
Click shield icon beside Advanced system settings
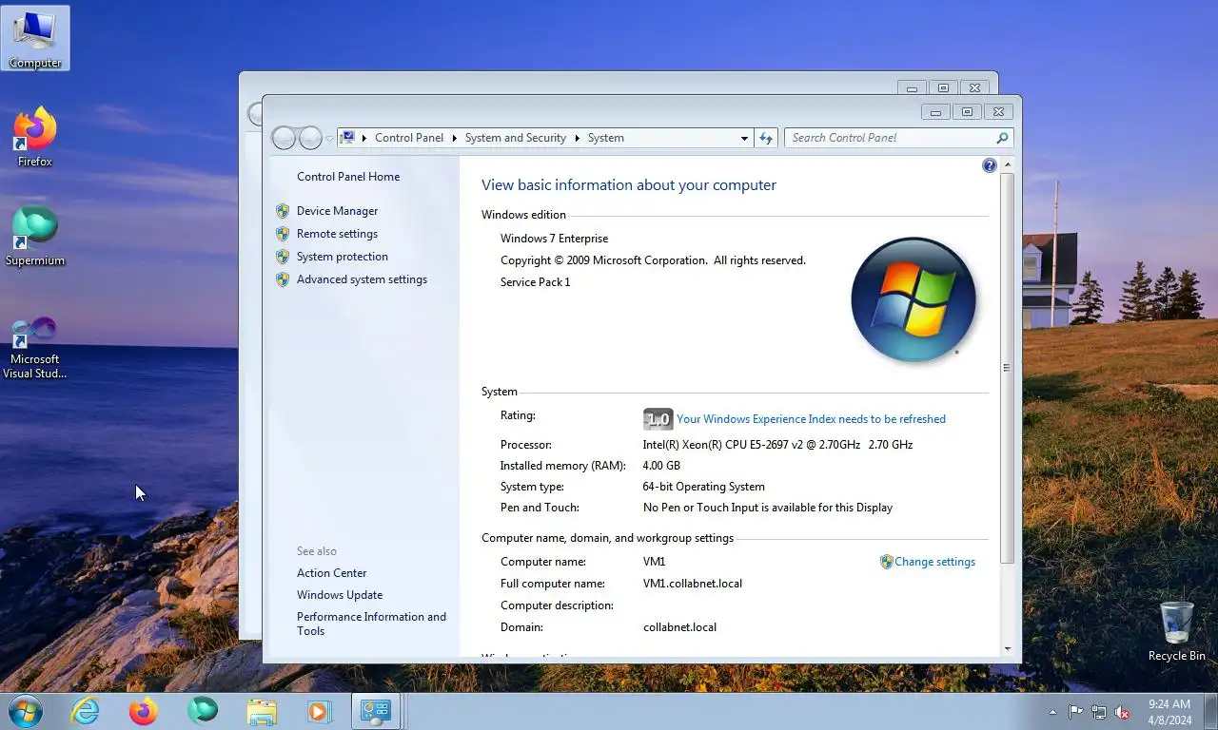[283, 279]
